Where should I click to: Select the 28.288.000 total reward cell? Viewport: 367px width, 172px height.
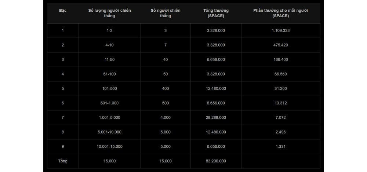click(216, 118)
